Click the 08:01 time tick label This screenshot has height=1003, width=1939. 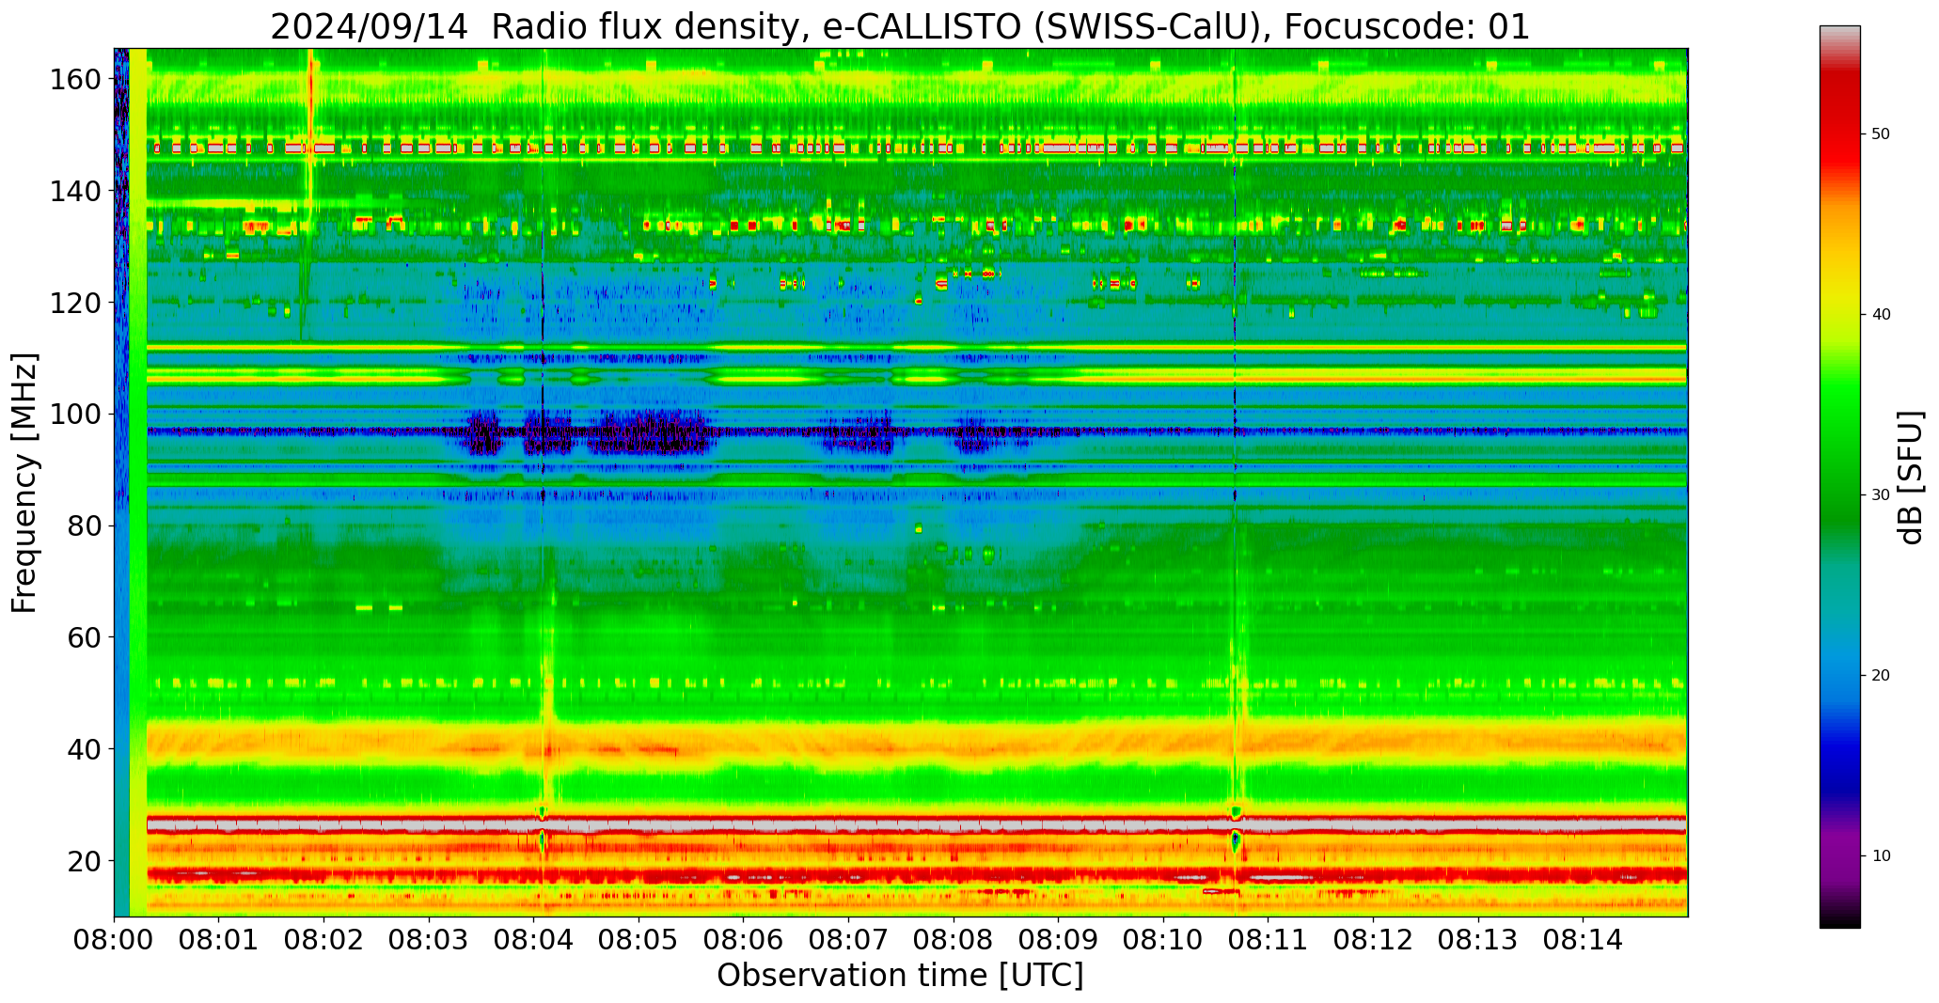click(219, 940)
